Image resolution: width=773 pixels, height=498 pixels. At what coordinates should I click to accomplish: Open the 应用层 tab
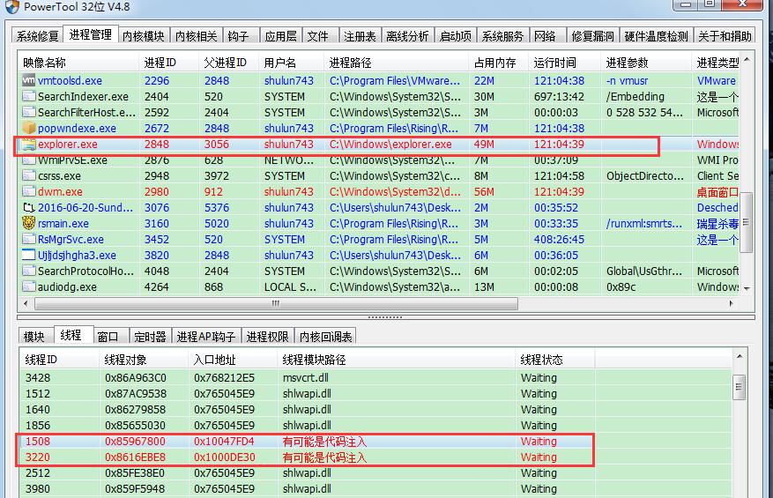point(280,36)
